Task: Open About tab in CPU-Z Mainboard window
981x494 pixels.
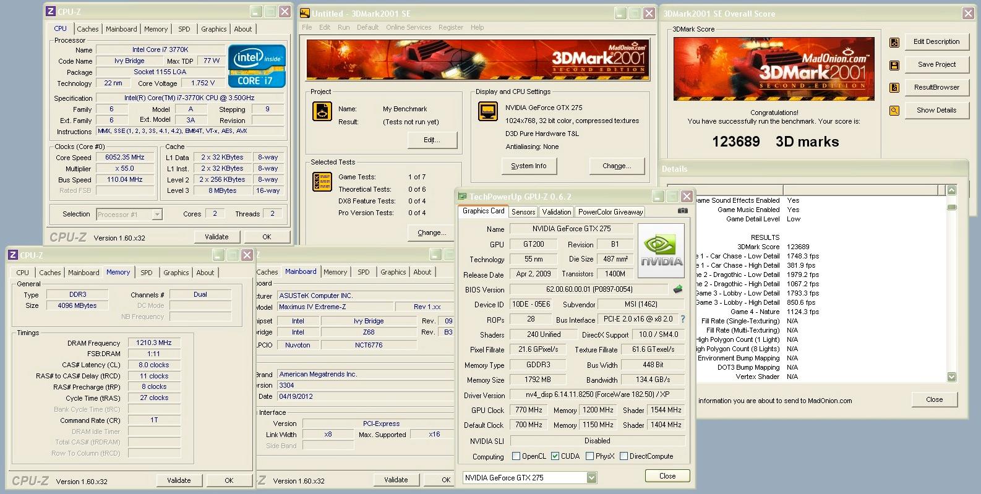Action: click(422, 272)
